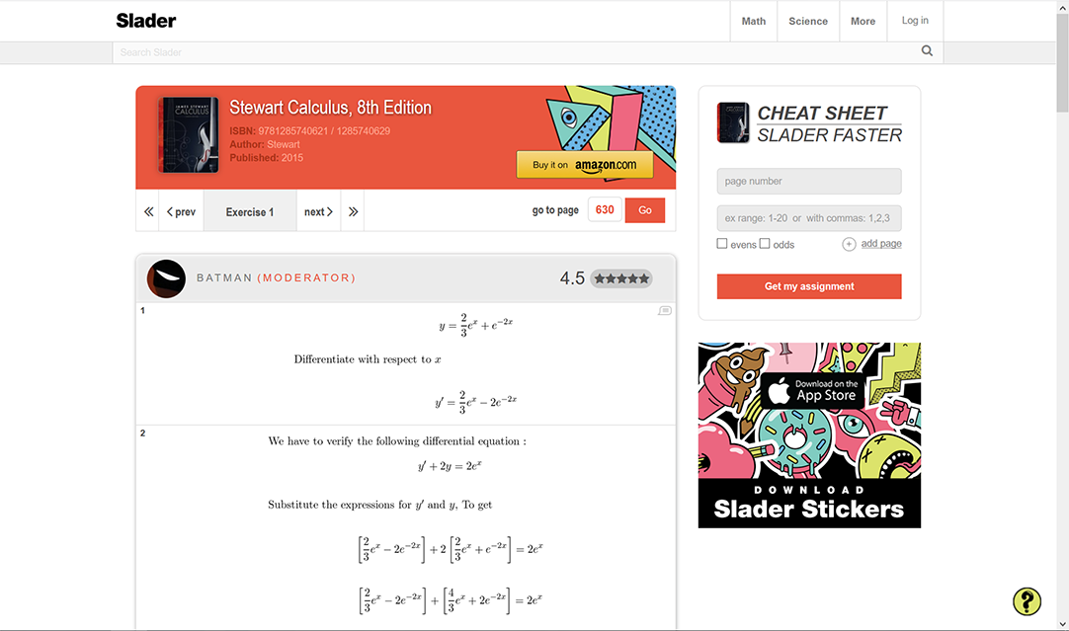Click Buy it on amazon.com button
Viewport: 1069px width, 631px height.
[584, 165]
